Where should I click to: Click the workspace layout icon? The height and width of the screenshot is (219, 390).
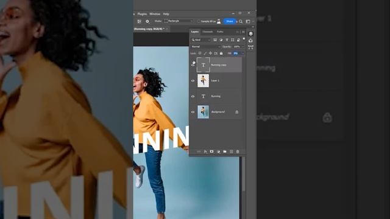click(x=248, y=22)
